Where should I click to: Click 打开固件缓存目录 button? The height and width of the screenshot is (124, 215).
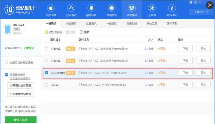(x=20, y=86)
